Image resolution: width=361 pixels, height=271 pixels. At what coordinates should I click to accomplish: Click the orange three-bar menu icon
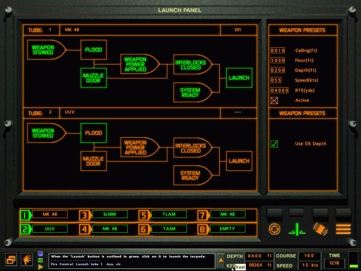[x=343, y=229]
